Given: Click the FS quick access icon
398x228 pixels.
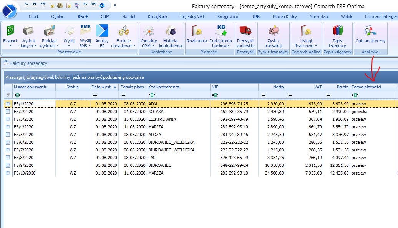Looking at the screenshot, I should coord(35,5).
